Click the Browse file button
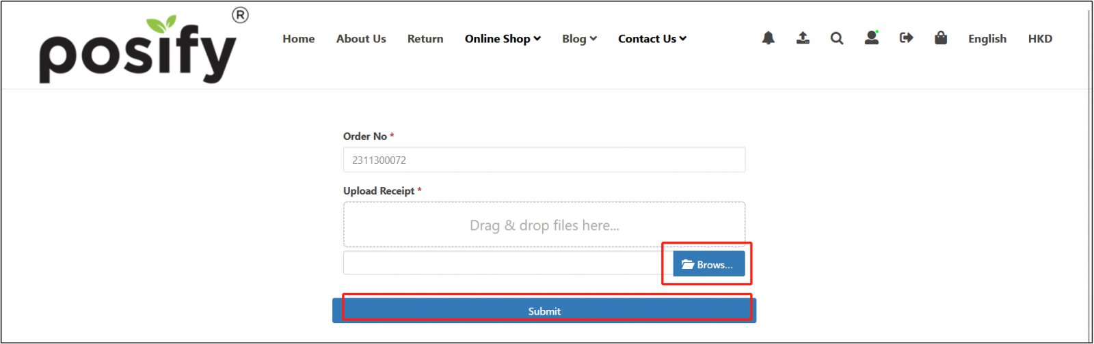This screenshot has height=344, width=1094. (708, 264)
